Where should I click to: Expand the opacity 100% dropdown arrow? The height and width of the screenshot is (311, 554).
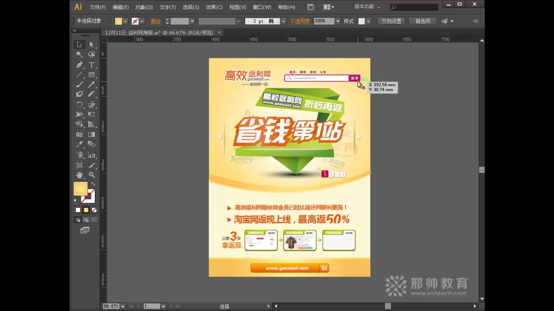pos(338,21)
